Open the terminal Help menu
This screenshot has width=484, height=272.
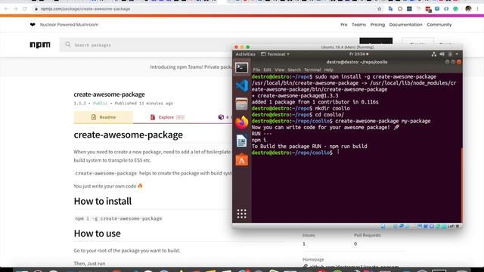pos(328,70)
